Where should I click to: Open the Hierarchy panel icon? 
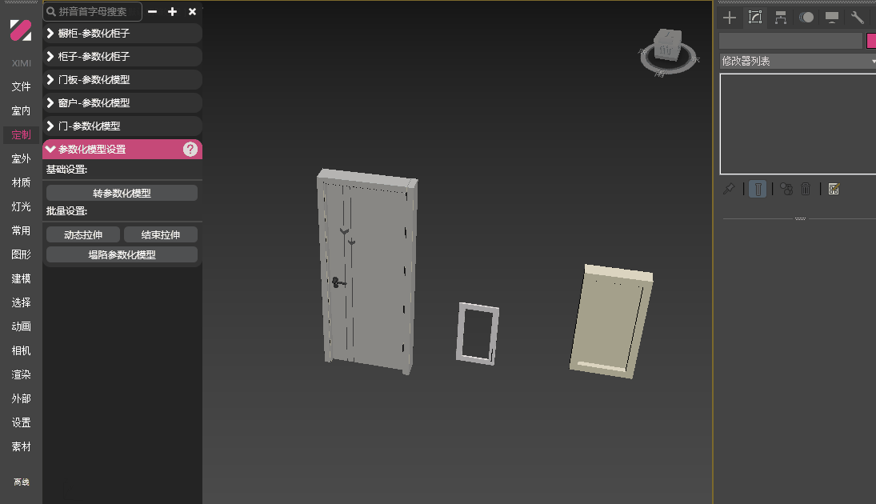click(781, 18)
